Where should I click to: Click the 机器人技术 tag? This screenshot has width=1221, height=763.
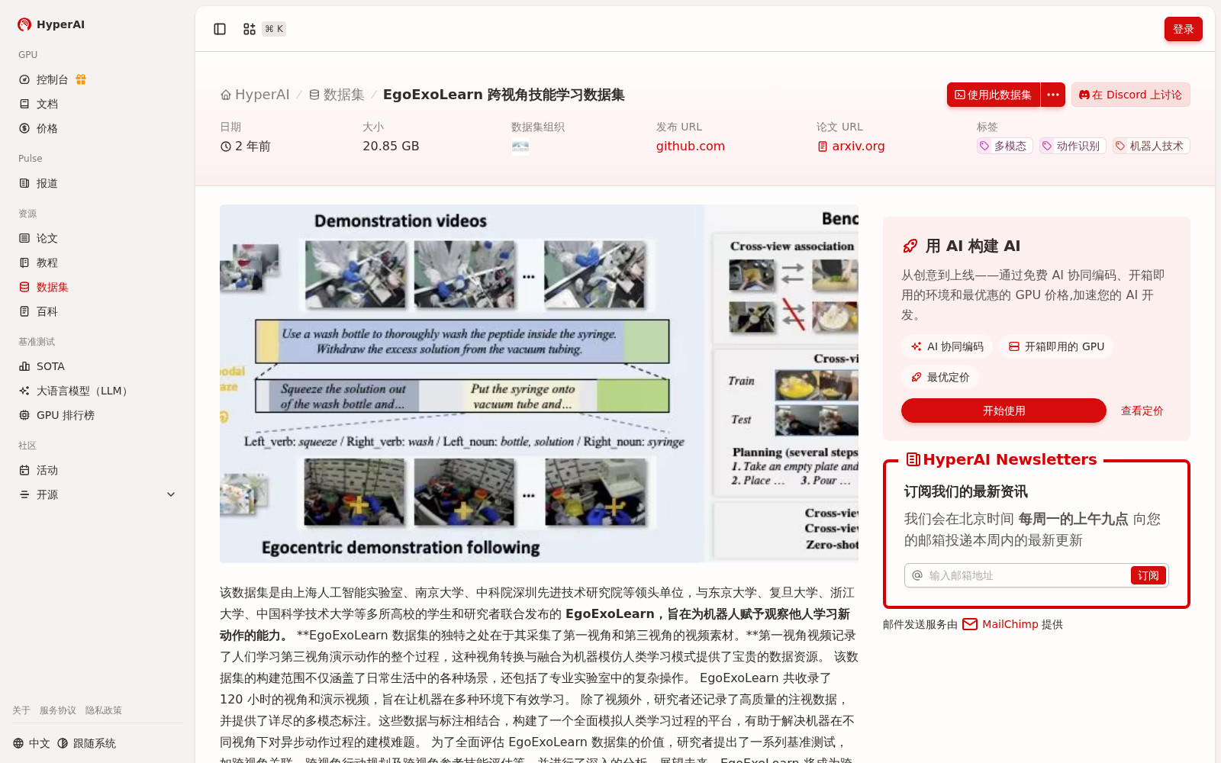1151,146
